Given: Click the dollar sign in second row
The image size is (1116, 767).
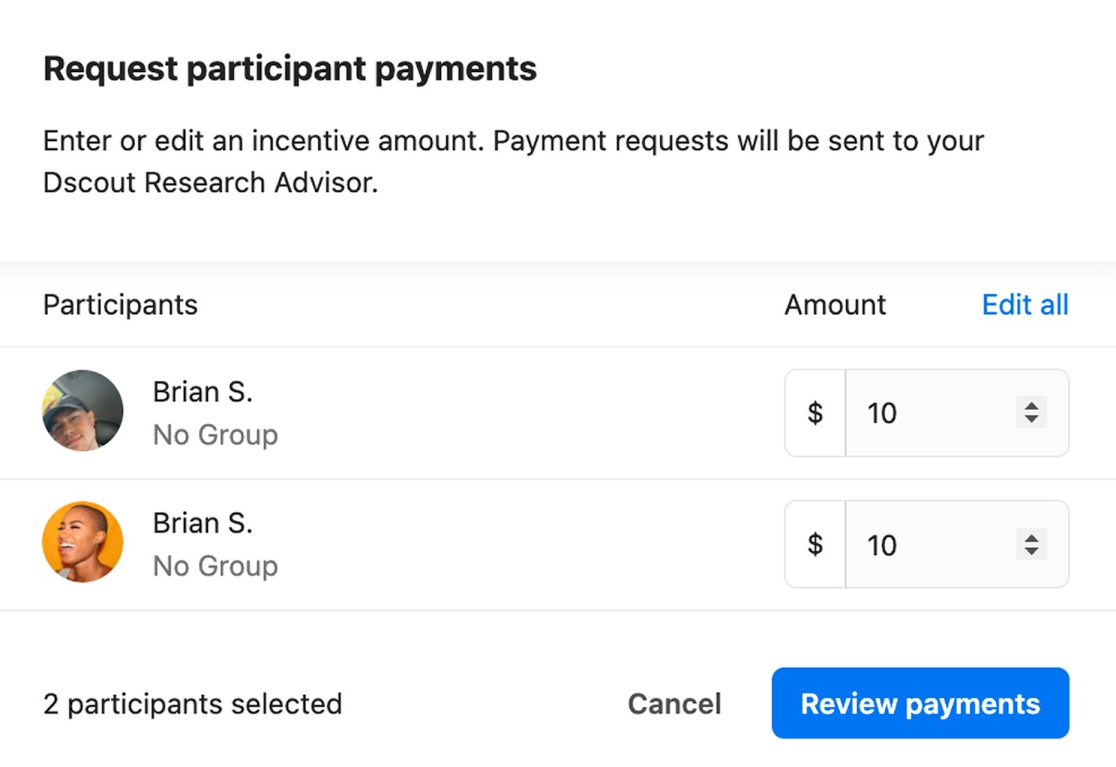Looking at the screenshot, I should tap(815, 544).
